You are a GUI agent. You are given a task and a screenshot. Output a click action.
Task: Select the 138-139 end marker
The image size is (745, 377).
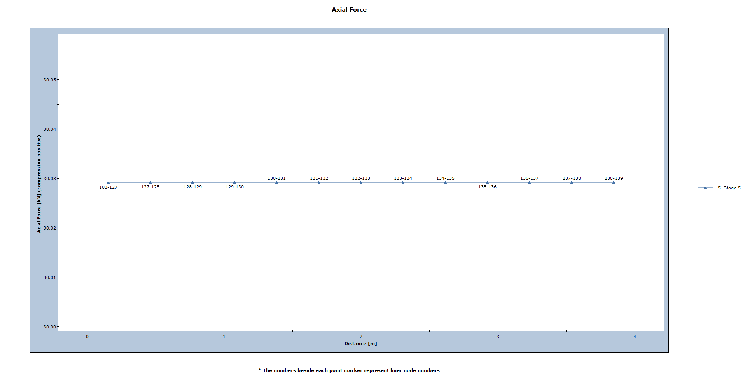pos(613,182)
